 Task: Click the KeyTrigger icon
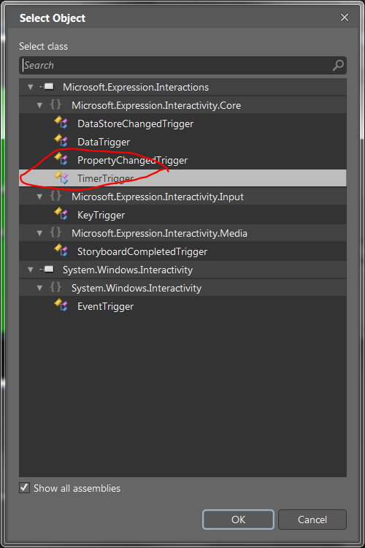[61, 213]
